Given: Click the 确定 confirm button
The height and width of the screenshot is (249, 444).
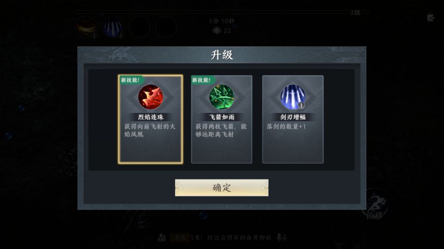Looking at the screenshot, I should point(222,187).
